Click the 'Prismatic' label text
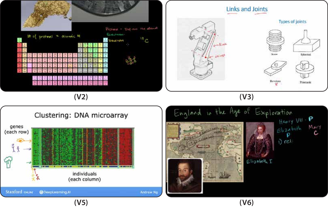 click(305, 82)
